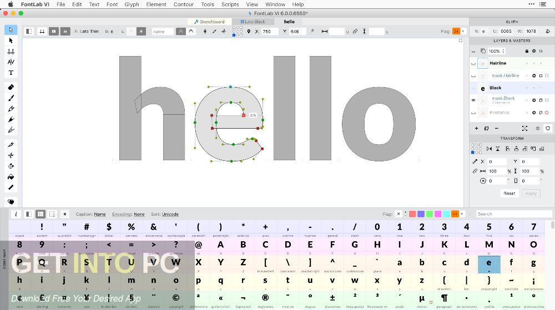Screen dimensions: 555x310
Task: Toggle visibility of mask.Hairline layer
Action: pos(473,75)
